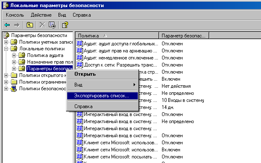Choose Открыть in the context menu
The width and height of the screenshot is (261, 163).
coord(102,74)
